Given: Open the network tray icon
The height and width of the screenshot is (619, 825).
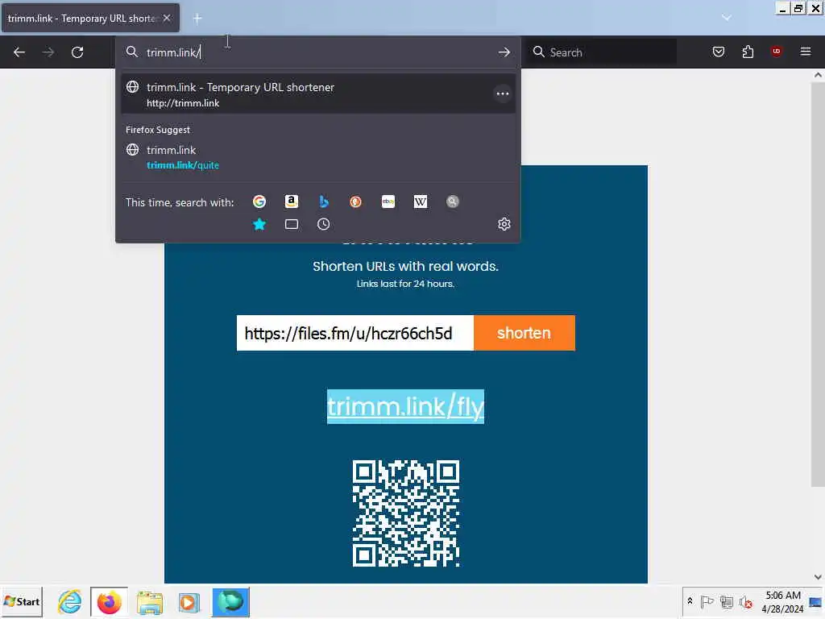Looking at the screenshot, I should [727, 601].
